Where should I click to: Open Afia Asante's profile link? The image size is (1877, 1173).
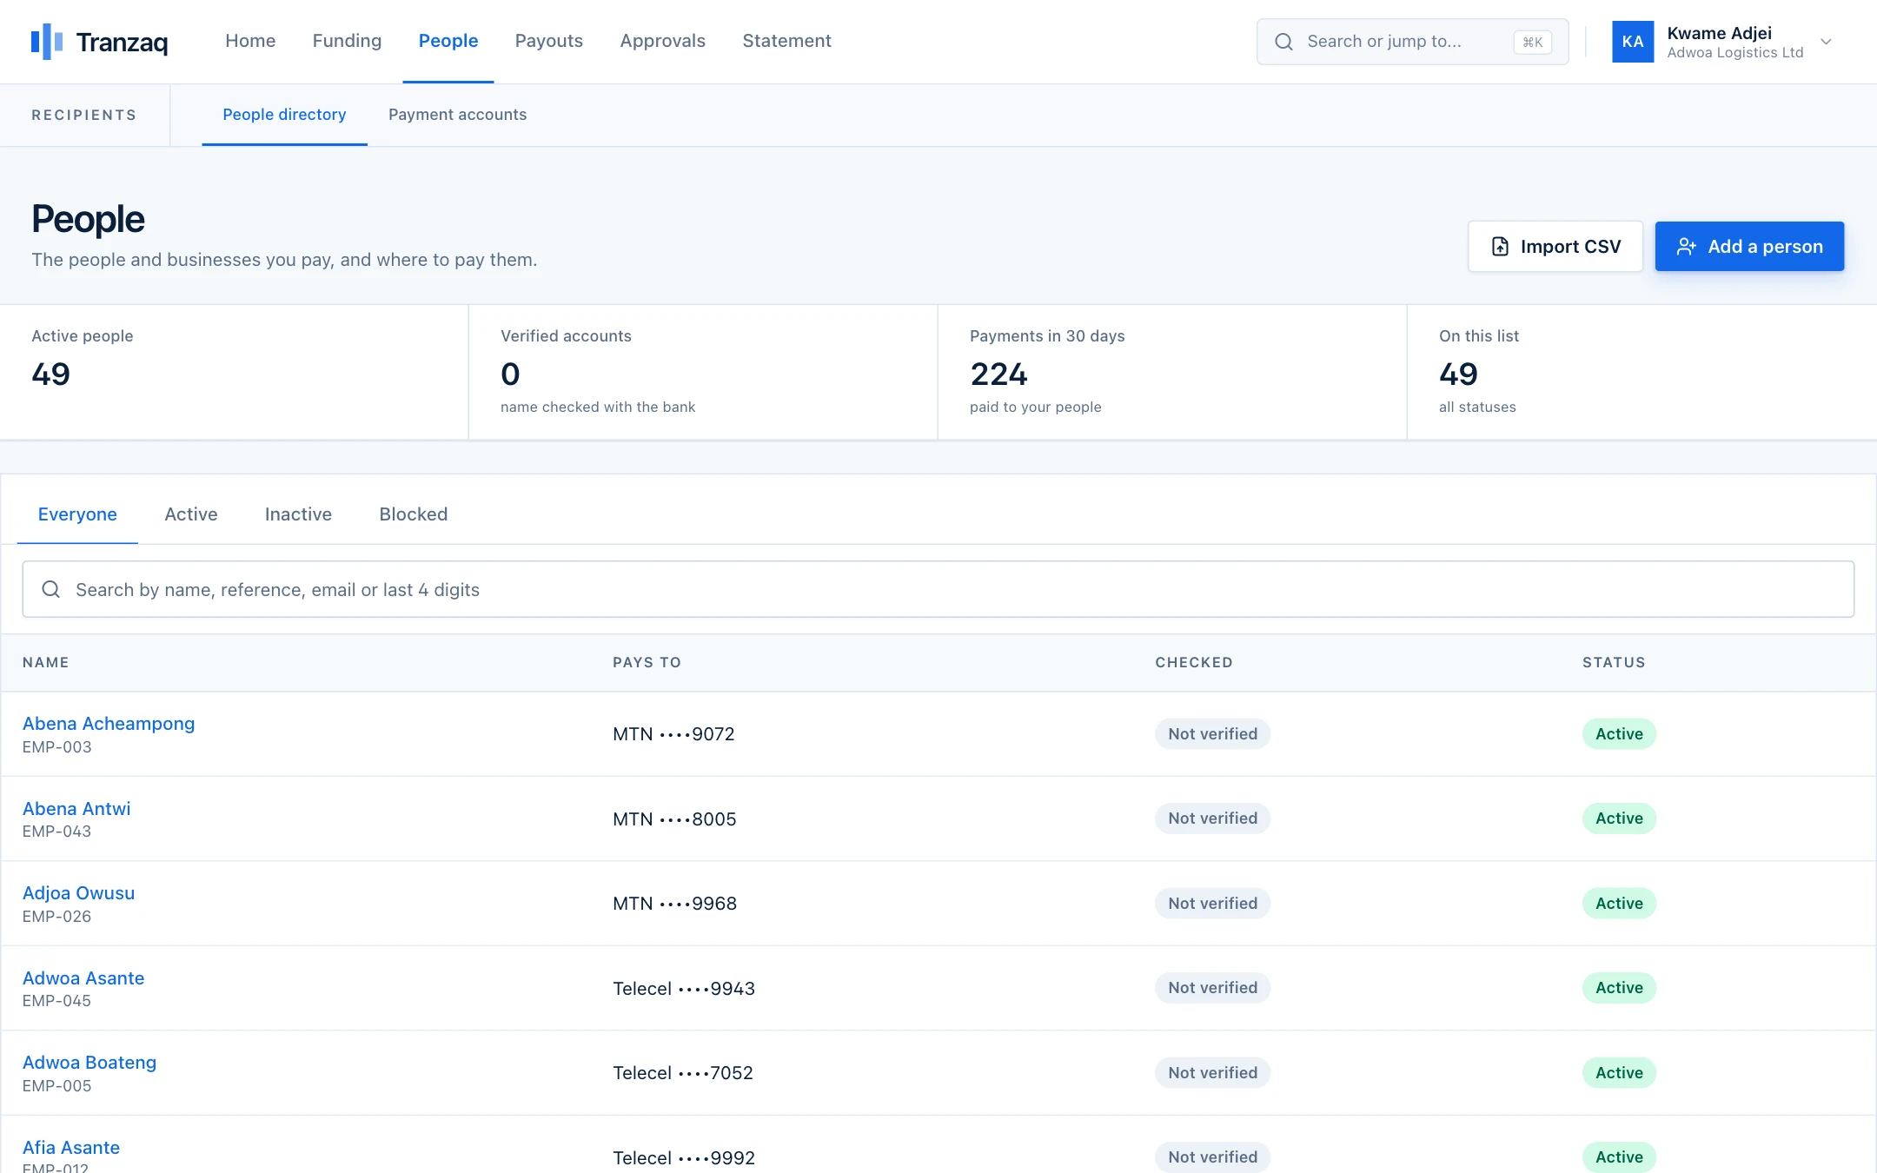pyautogui.click(x=71, y=1148)
